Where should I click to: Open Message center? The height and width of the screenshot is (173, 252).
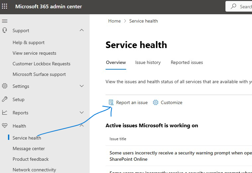[29, 148]
